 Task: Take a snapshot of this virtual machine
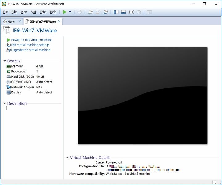pos(90,12)
